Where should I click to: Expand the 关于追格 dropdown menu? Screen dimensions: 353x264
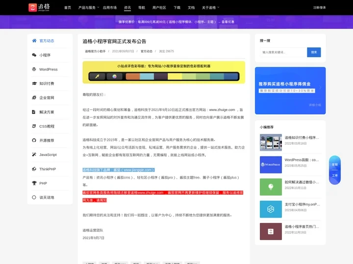pyautogui.click(x=210, y=8)
